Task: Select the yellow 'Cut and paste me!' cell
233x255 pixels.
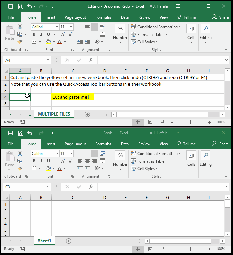Action: point(73,97)
